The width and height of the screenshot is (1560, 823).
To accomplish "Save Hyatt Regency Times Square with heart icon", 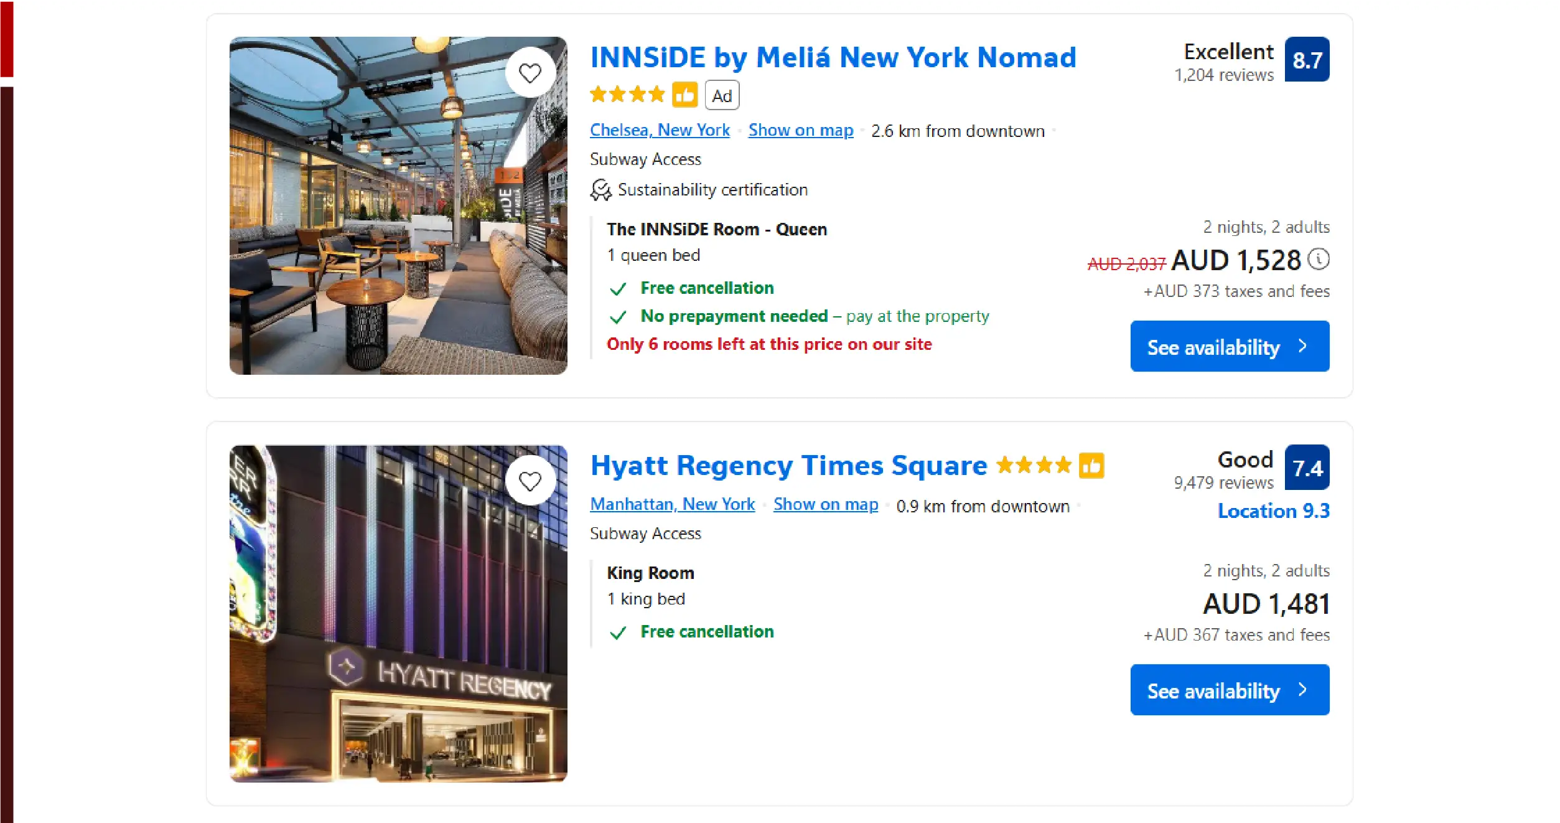I will click(x=530, y=481).
